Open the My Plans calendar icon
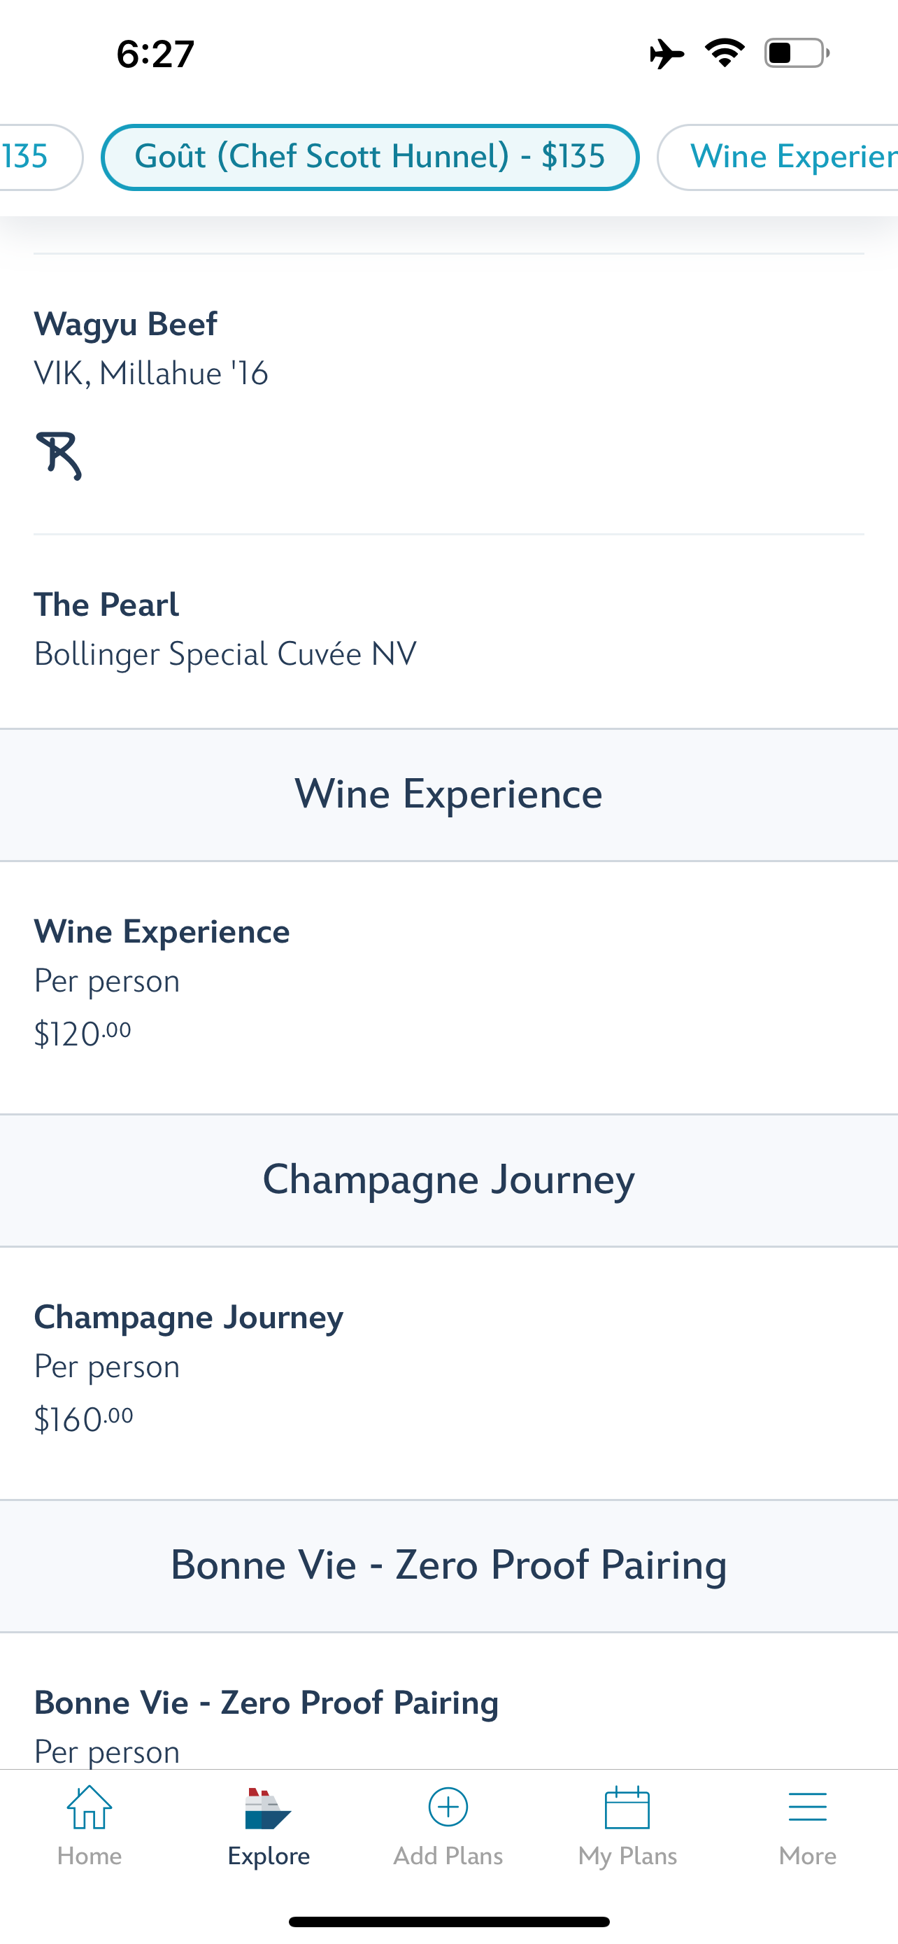This screenshot has height=1944, width=898. point(627,1808)
